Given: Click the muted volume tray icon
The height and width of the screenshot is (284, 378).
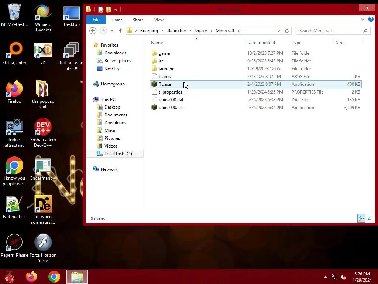Looking at the screenshot, I should (x=343, y=277).
